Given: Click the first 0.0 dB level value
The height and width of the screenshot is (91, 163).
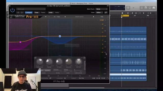Looking at the screenshot, I should click(98, 78).
